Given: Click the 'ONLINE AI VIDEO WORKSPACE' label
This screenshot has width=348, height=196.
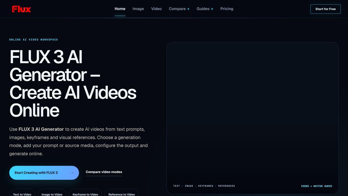Looking at the screenshot, I should pyautogui.click(x=34, y=40).
